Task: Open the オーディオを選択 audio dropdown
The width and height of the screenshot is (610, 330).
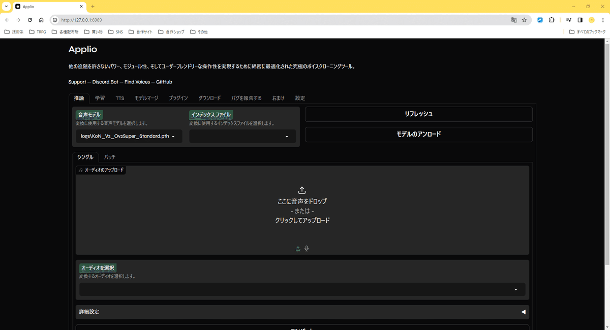Action: coord(302,289)
